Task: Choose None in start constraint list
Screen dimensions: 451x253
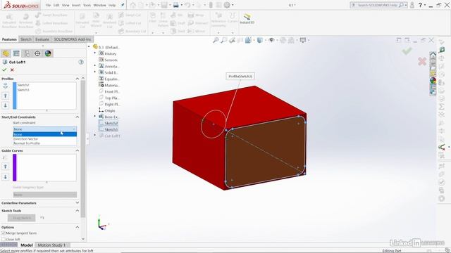Action: [x=45, y=134]
